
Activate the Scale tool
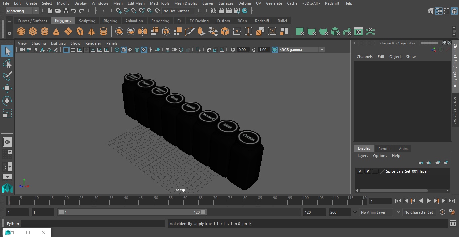point(7,113)
